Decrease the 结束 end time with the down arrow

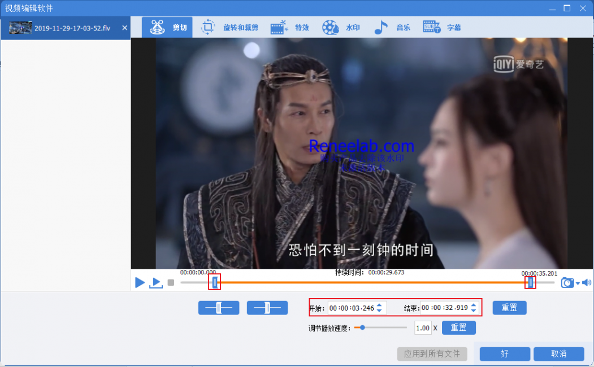tap(474, 311)
